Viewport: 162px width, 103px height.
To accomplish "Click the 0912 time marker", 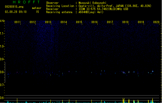I will point(33,22).
